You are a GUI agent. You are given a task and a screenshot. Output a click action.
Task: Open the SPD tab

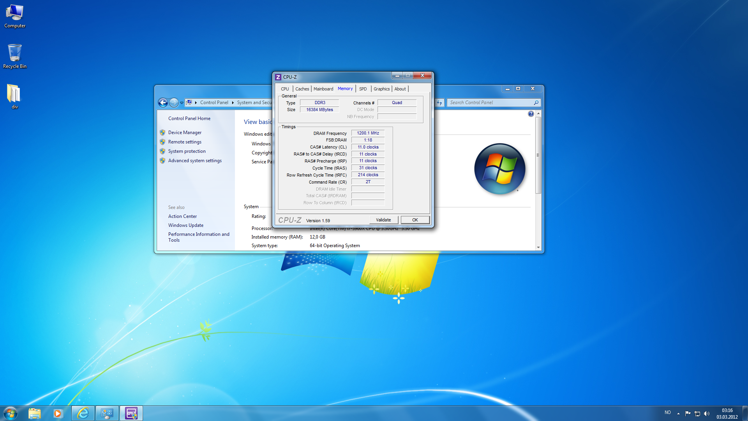tap(363, 89)
